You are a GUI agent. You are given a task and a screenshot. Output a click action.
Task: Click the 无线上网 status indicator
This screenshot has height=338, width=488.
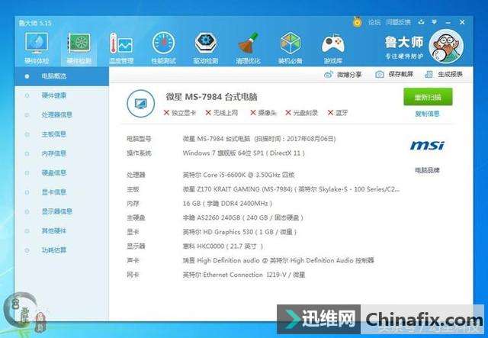click(222, 113)
